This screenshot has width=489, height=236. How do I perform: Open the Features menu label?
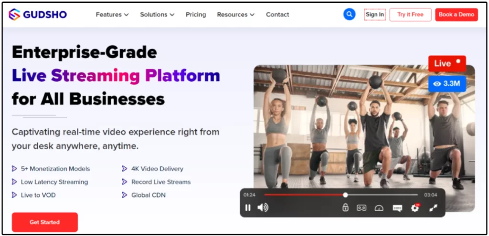point(109,15)
